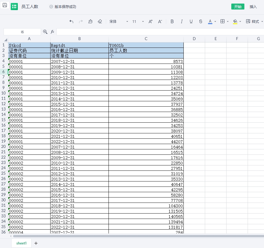Image resolution: width=264 pixels, height=248 pixels.
Task: Click the undo arrow icon
Action: click(x=71, y=21)
